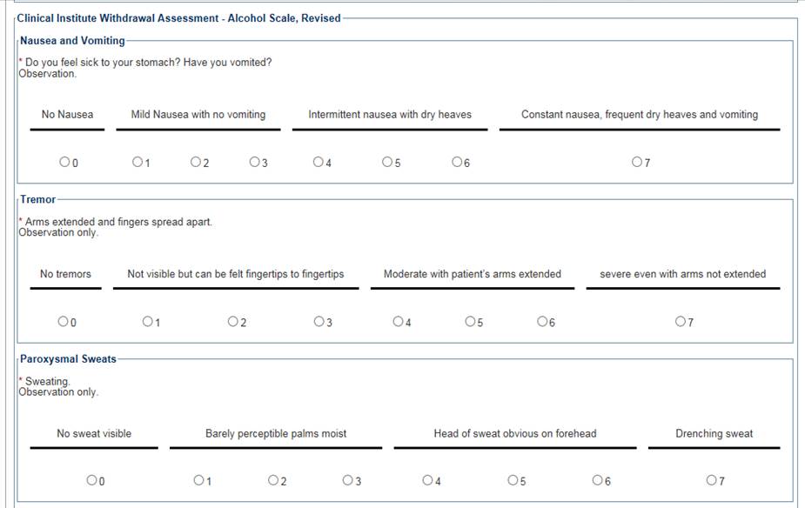Choose score 7 for severe tremor
Image resolution: width=805 pixels, height=508 pixels.
tap(681, 322)
